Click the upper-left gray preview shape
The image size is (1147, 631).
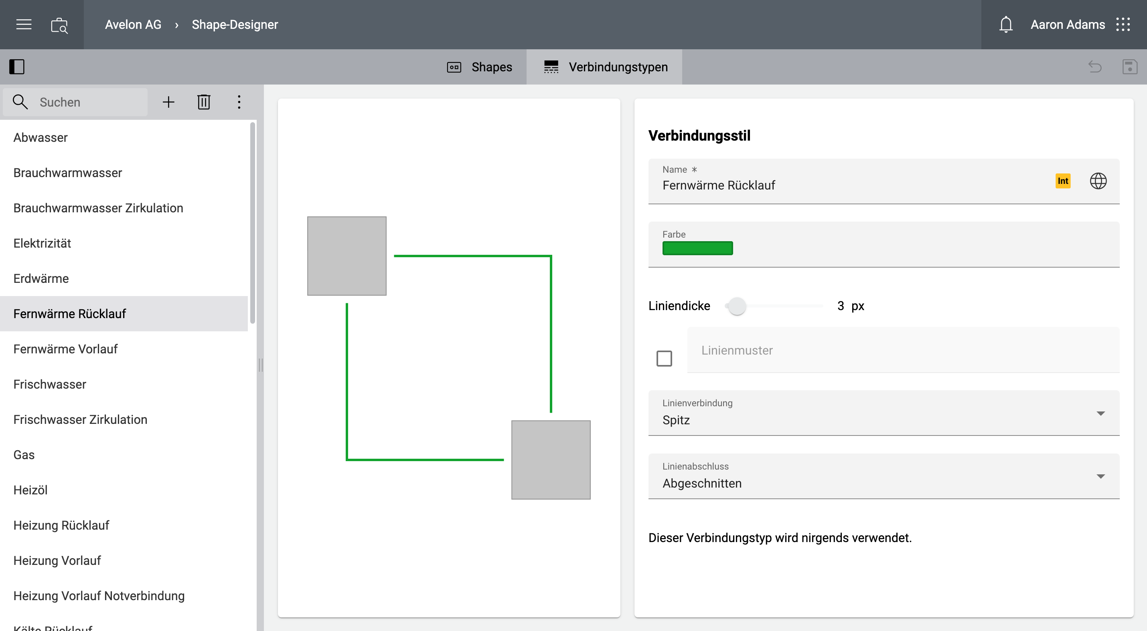coord(347,256)
